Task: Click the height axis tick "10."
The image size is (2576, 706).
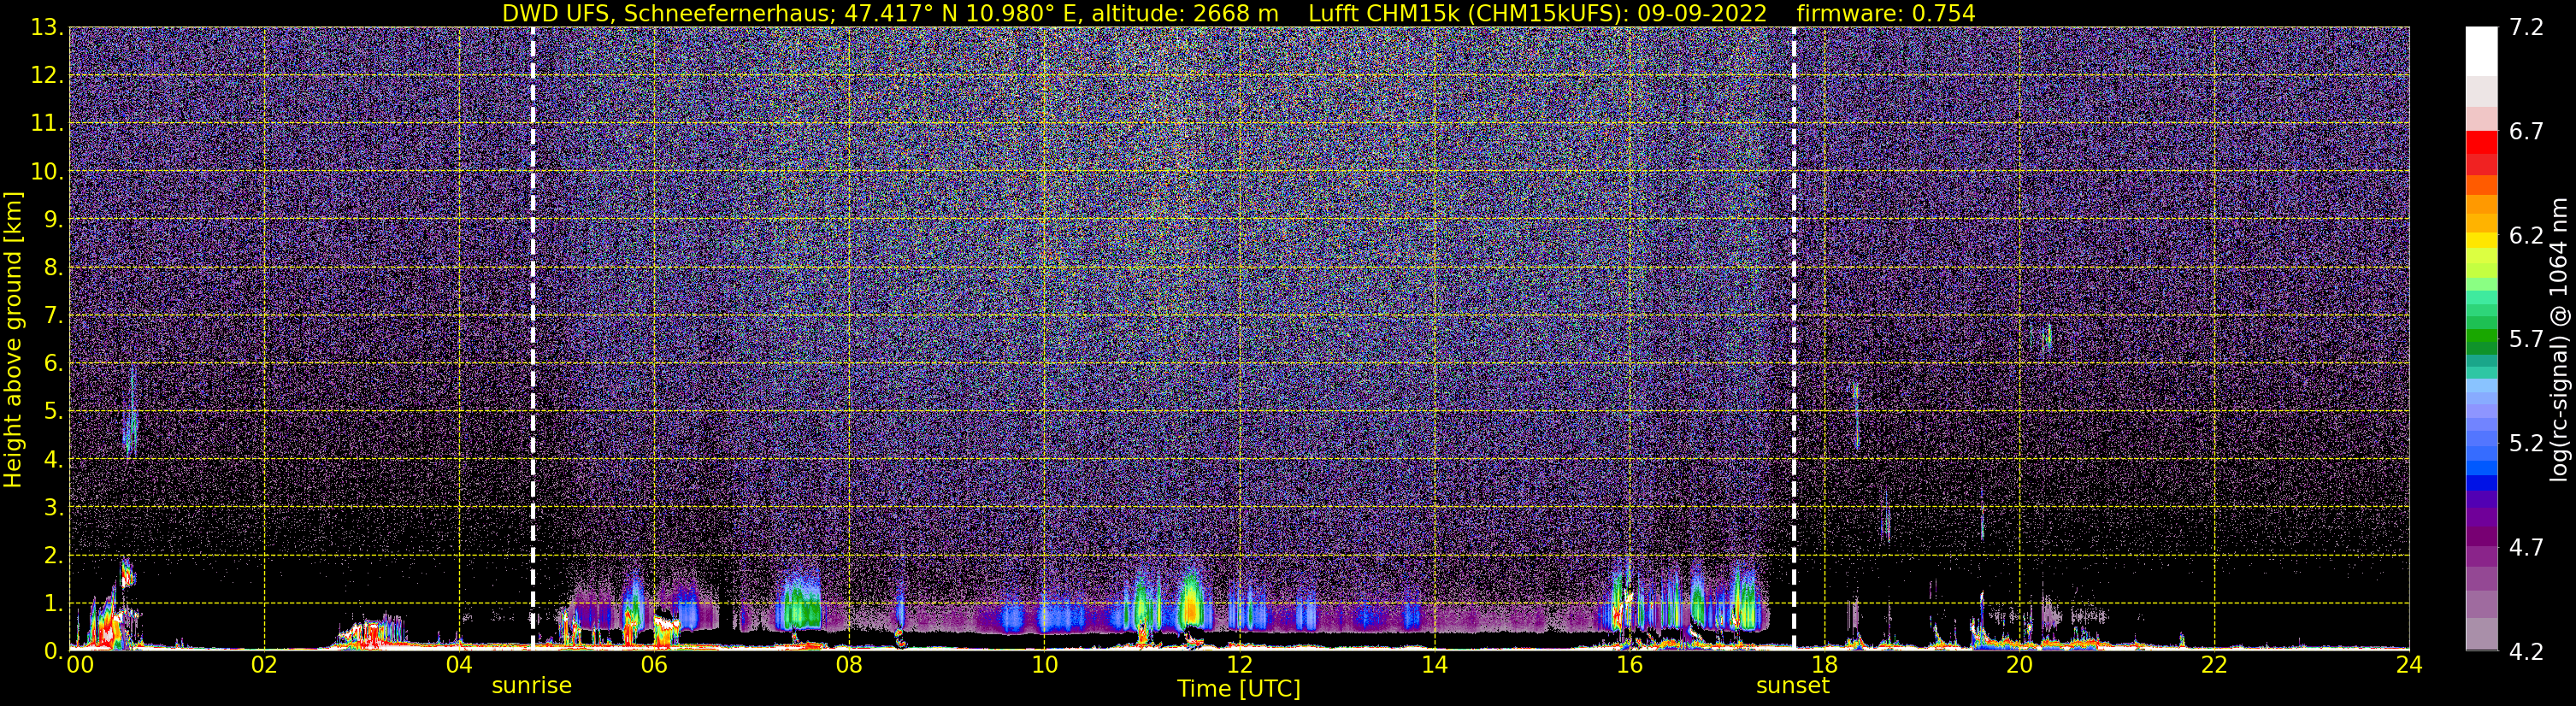Action: pyautogui.click(x=47, y=172)
